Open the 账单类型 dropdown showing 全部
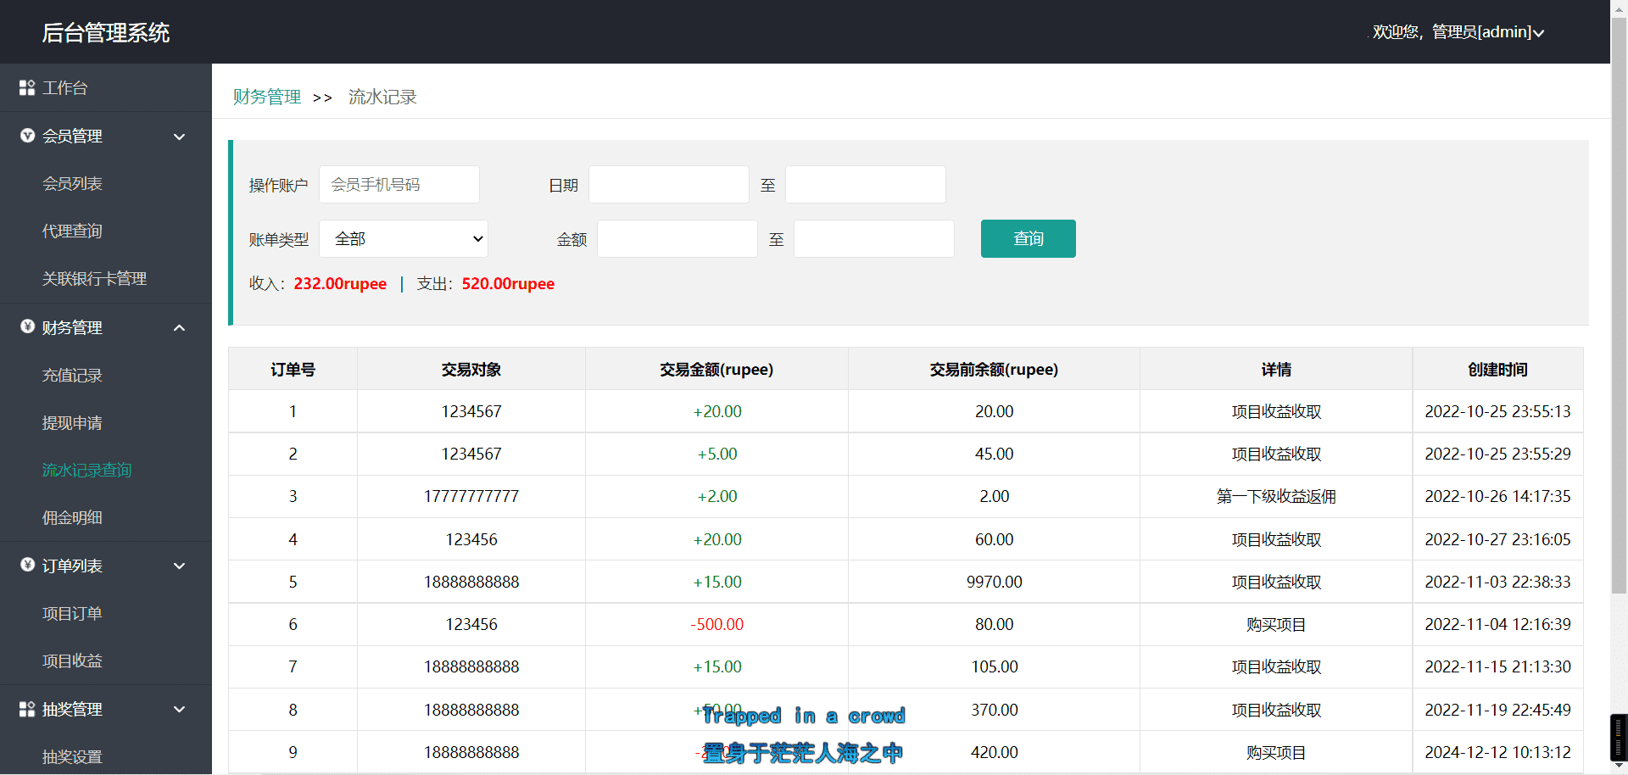Image resolution: width=1628 pixels, height=775 pixels. pyautogui.click(x=404, y=239)
